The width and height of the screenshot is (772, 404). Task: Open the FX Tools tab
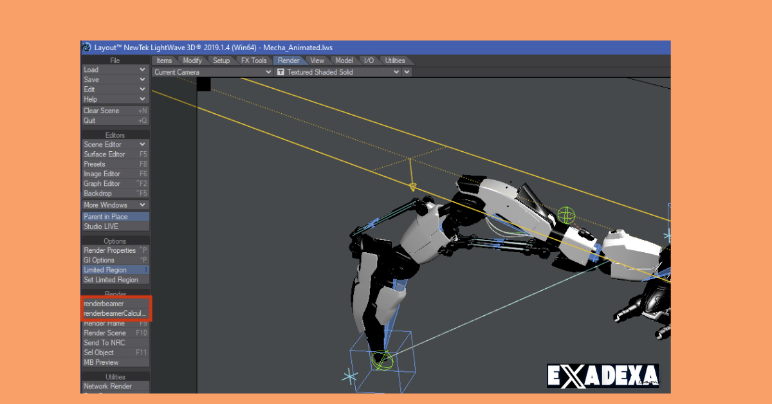[253, 60]
